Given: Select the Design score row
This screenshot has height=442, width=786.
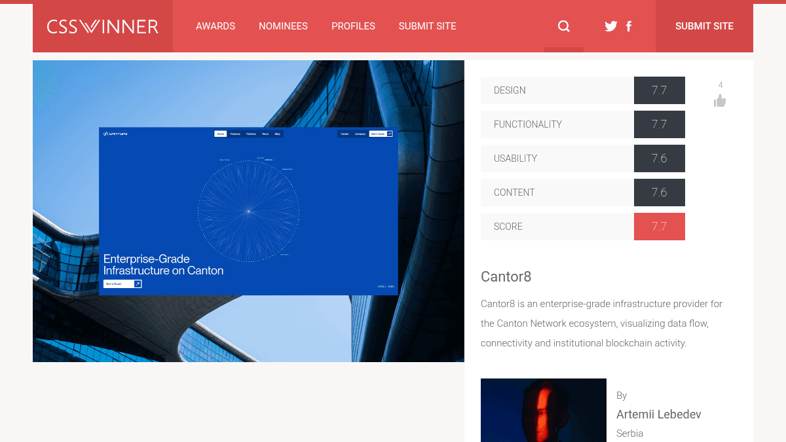Looking at the screenshot, I should click(583, 90).
